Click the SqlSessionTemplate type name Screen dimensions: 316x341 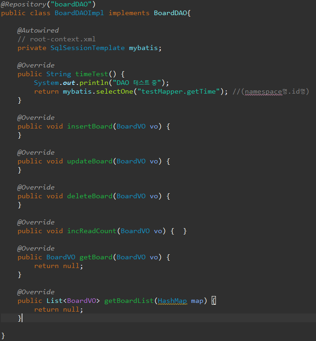click(x=87, y=48)
